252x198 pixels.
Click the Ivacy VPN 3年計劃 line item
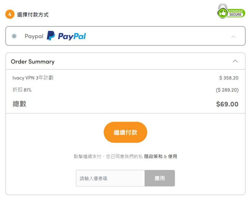33,78
